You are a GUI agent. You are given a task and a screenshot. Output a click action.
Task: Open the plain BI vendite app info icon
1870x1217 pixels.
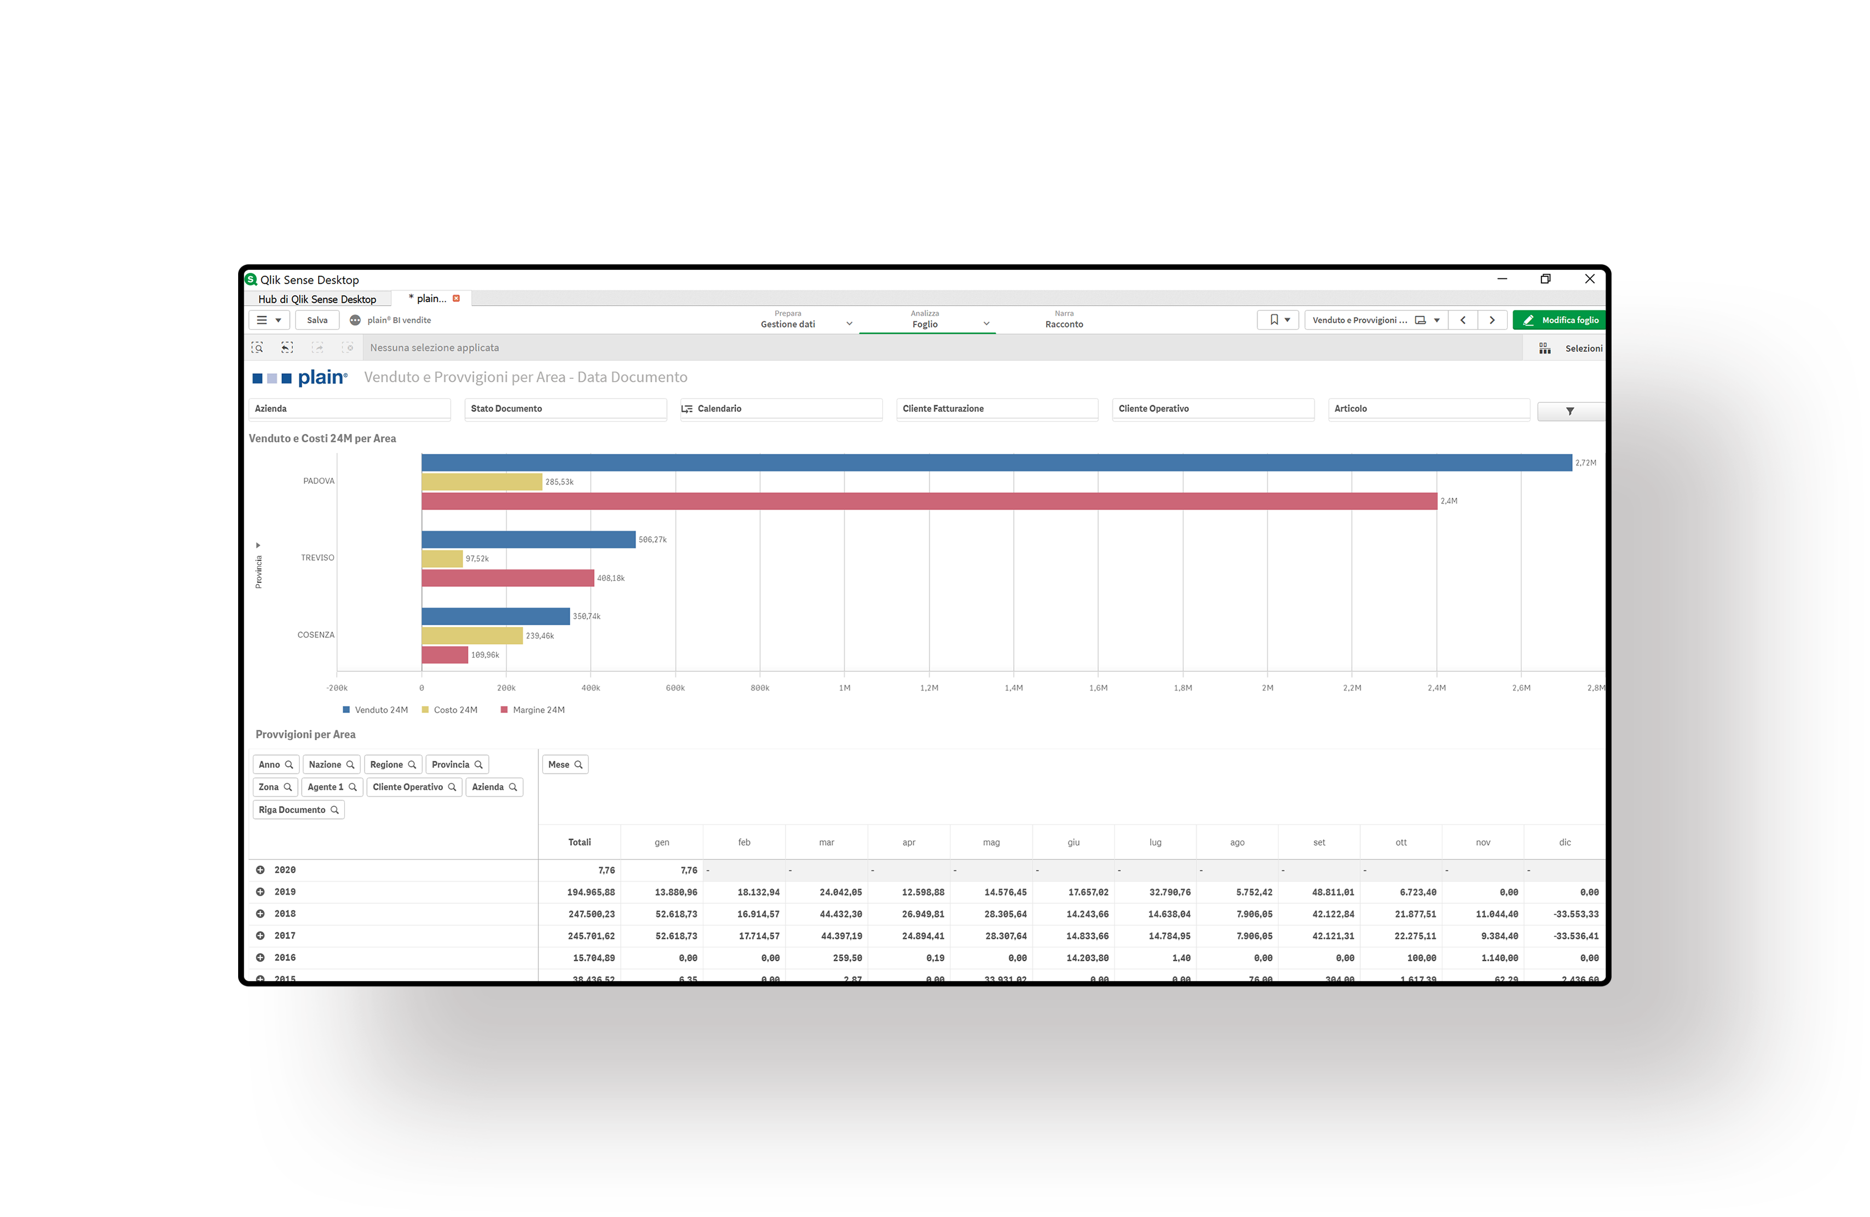pyautogui.click(x=355, y=320)
